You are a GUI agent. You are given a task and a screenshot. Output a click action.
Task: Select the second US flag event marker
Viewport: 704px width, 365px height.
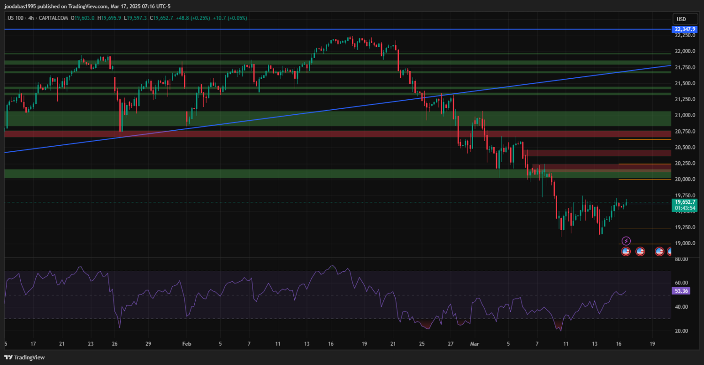click(640, 252)
